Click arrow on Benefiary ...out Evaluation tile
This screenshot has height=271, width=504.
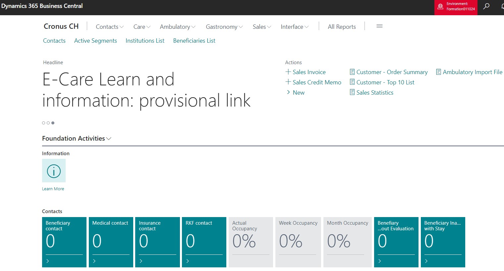coord(380,261)
